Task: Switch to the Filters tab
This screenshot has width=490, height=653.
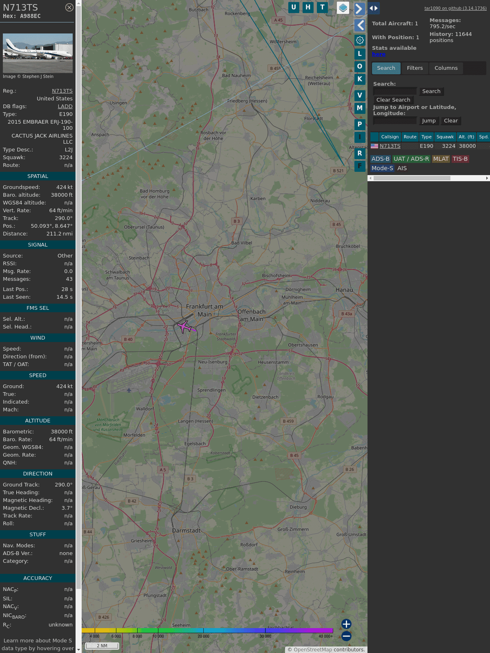Action: pyautogui.click(x=414, y=68)
